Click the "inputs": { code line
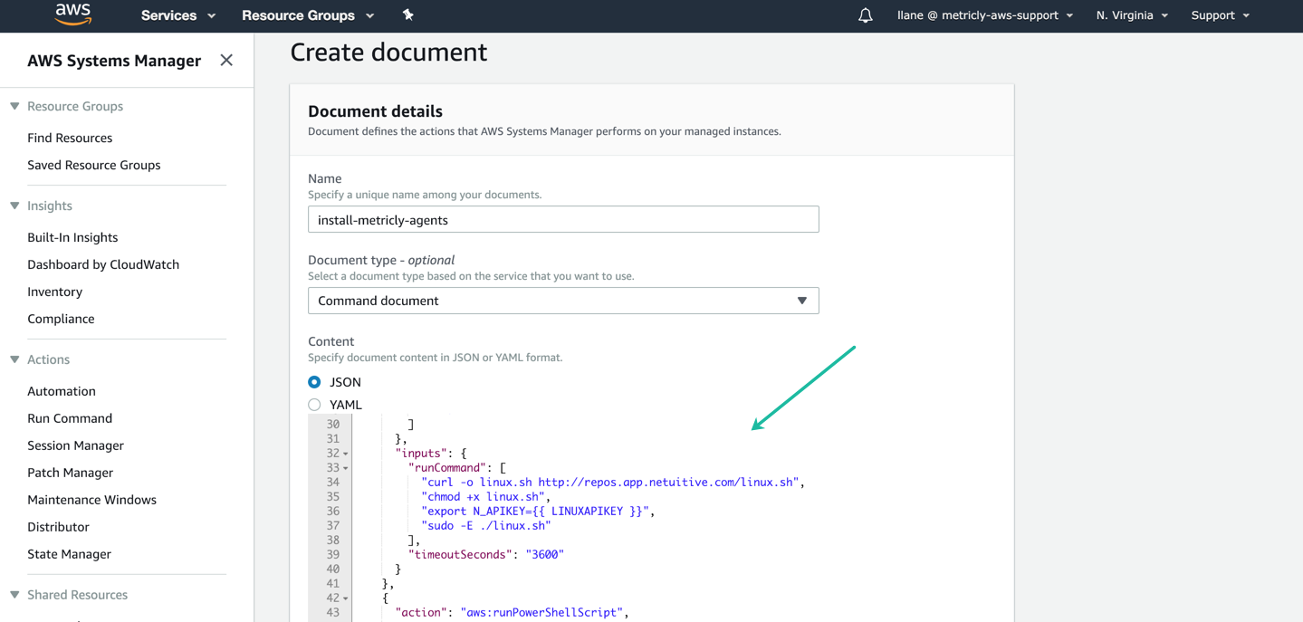 coord(431,454)
